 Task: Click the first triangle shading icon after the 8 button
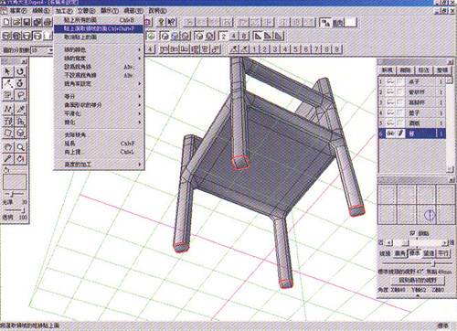point(258,37)
